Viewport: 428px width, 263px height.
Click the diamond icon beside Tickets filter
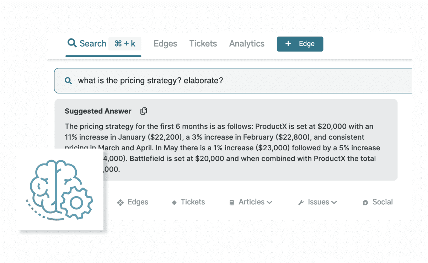pos(174,203)
